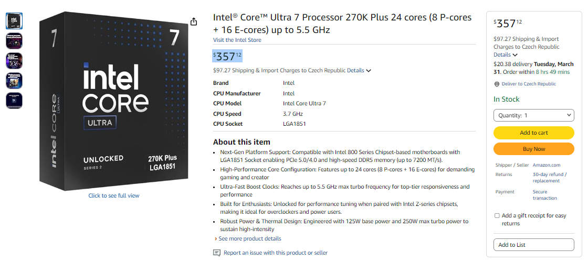Viewport: 588px width, 262px height.
Task: Open the Quantity dropdown
Action: pos(534,115)
